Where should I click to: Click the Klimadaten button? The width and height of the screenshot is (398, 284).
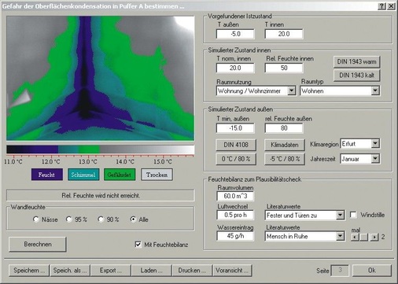pyautogui.click(x=285, y=145)
